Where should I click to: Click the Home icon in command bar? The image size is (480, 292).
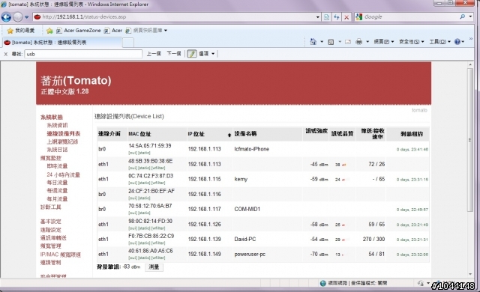pyautogui.click(x=313, y=41)
